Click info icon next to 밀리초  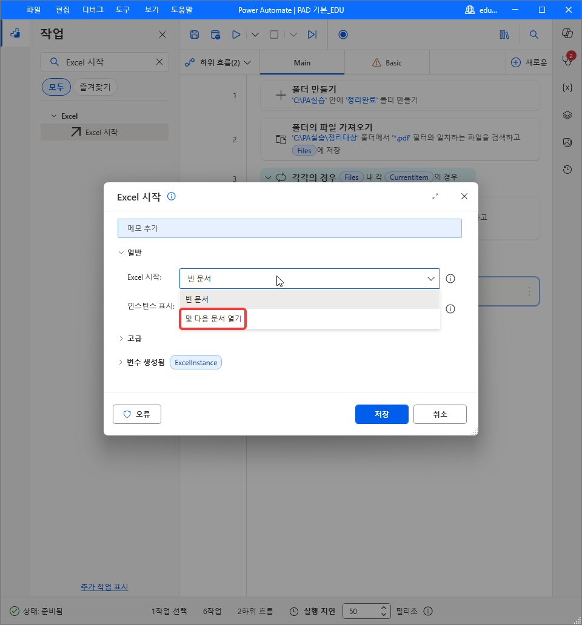[x=428, y=611]
